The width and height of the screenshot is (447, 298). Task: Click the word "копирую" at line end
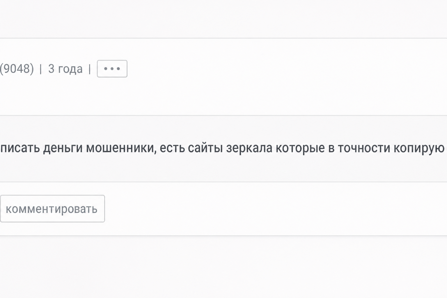coord(419,148)
